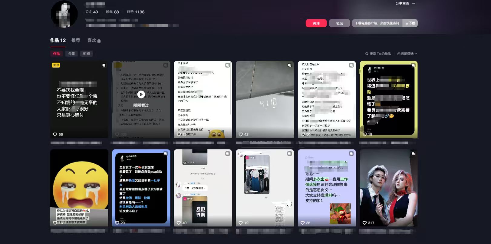Click heart icon on post with 19 likes
The width and height of the screenshot is (491, 244).
pos(241,223)
